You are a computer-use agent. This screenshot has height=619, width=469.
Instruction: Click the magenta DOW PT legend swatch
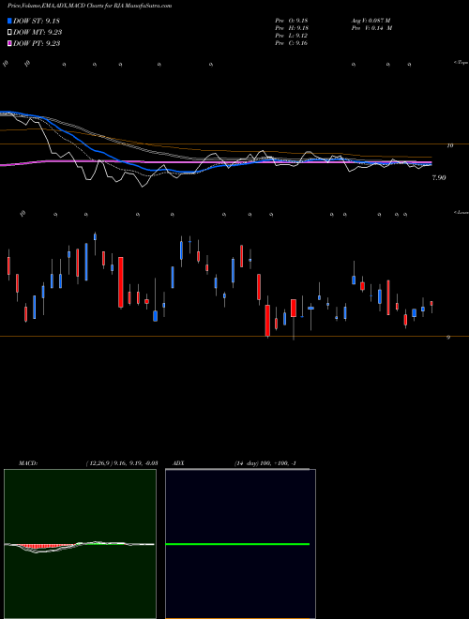click(x=9, y=43)
